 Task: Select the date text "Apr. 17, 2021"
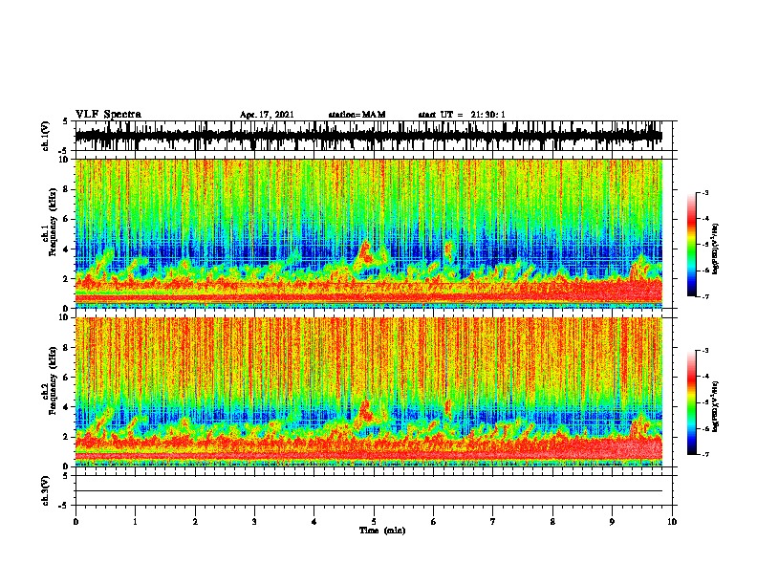point(267,115)
